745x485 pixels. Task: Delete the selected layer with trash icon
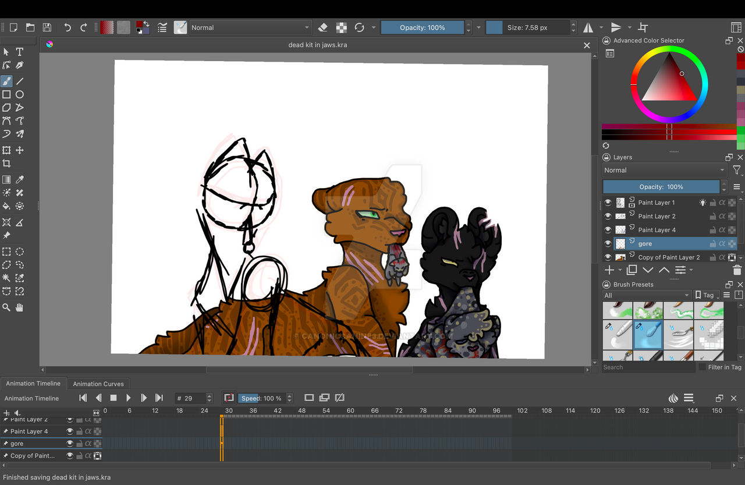(x=737, y=270)
